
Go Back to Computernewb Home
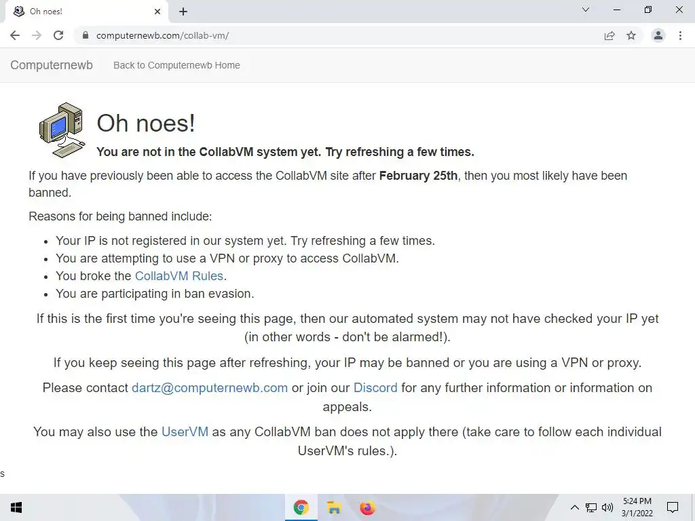(x=176, y=65)
